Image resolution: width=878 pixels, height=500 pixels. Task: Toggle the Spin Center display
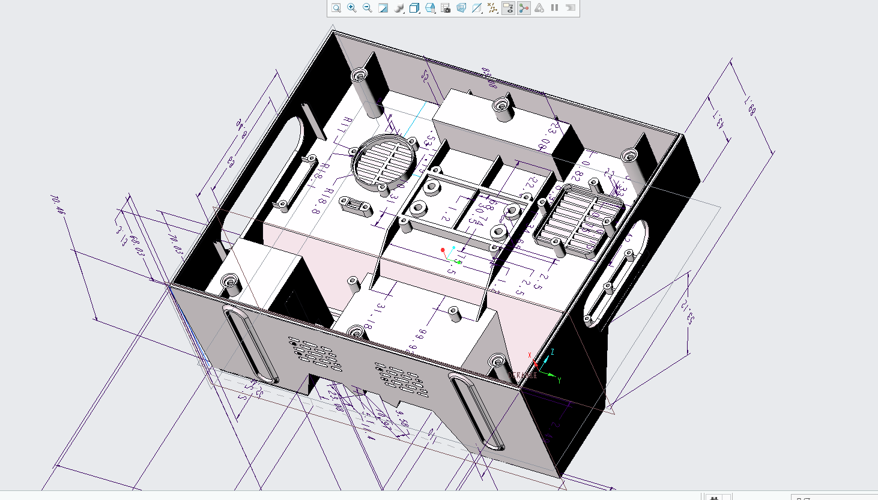[524, 8]
